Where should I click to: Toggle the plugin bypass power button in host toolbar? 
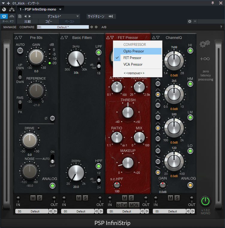coord(4,16)
